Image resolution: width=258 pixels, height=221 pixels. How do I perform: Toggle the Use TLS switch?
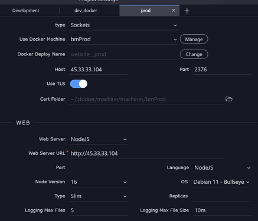[x=79, y=84]
